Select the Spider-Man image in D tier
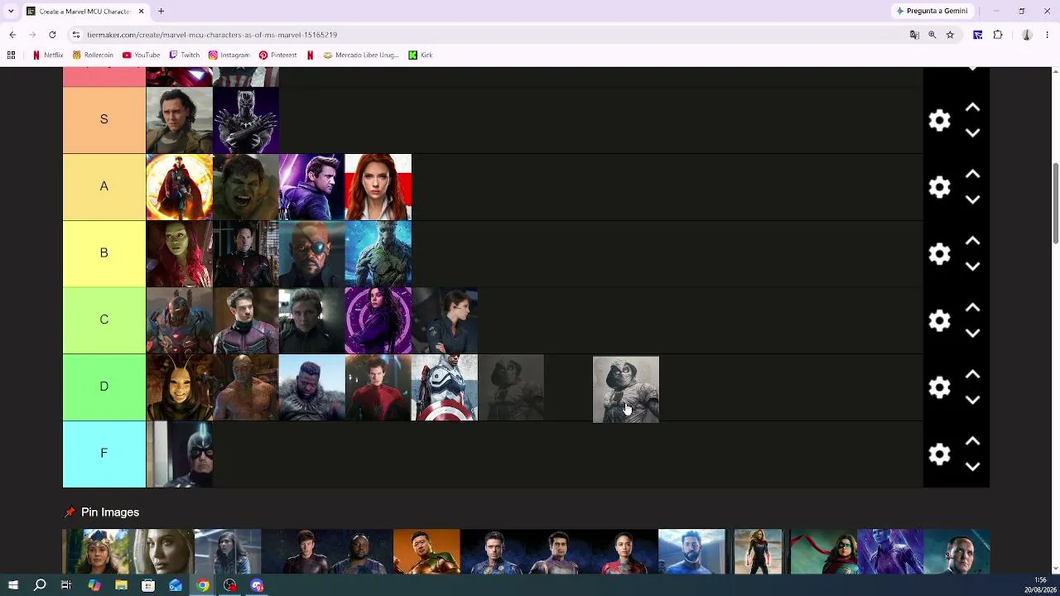1060x596 pixels. [378, 387]
